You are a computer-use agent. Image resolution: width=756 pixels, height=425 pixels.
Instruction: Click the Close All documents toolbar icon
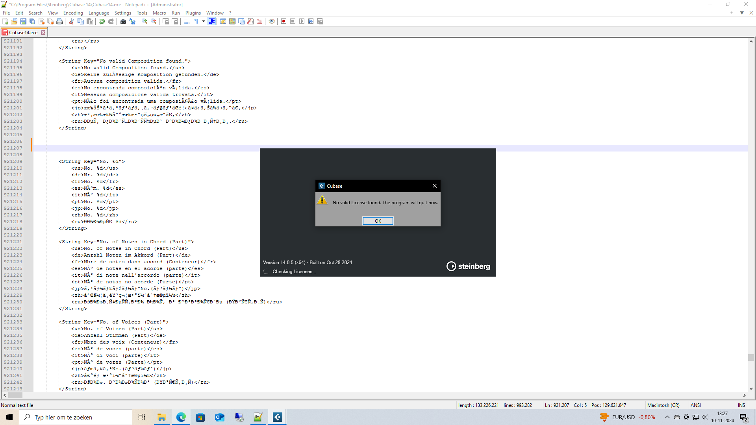coord(50,21)
